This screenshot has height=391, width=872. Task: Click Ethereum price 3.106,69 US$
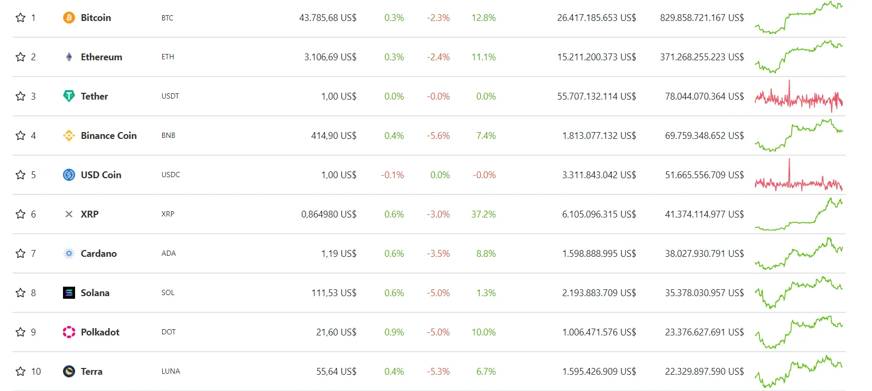330,57
